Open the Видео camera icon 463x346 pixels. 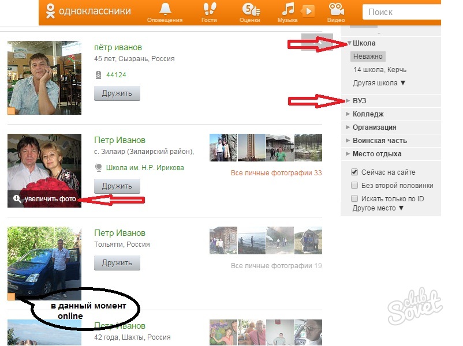tap(336, 9)
